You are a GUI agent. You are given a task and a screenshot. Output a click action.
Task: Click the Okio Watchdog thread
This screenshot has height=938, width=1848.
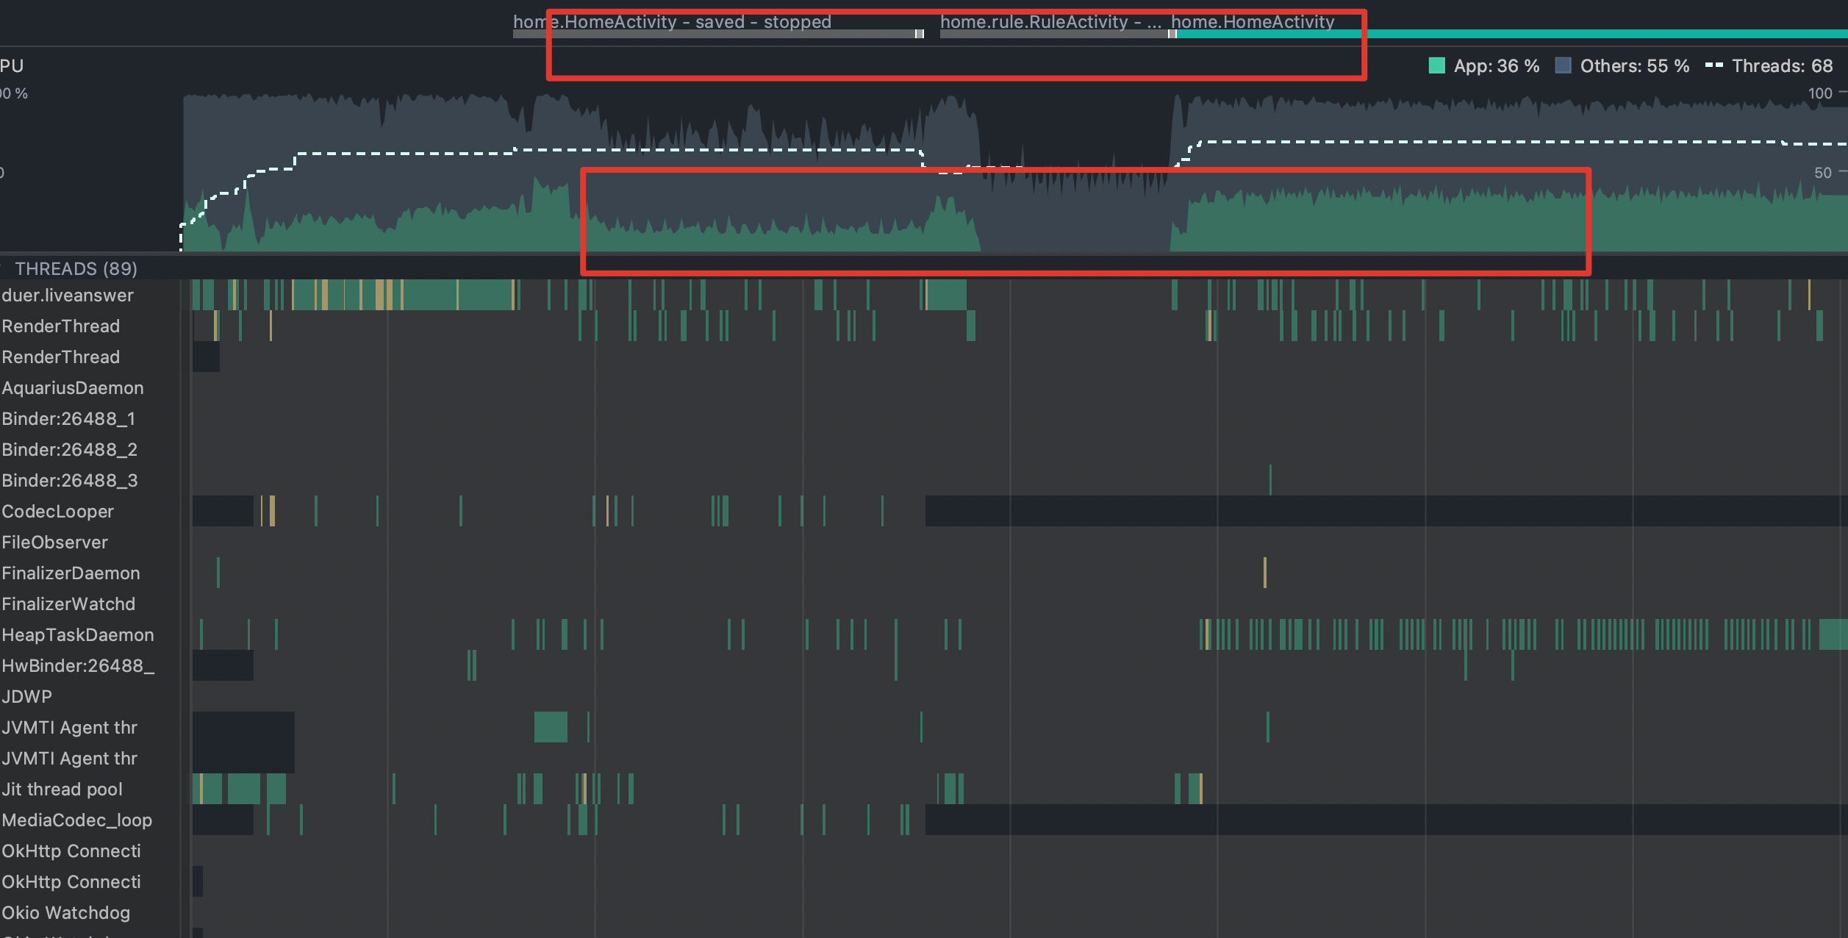pyautogui.click(x=66, y=912)
